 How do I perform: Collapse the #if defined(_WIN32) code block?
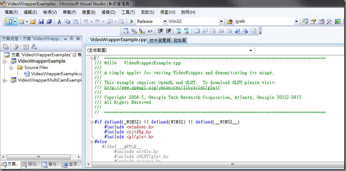(92, 122)
